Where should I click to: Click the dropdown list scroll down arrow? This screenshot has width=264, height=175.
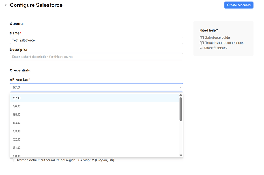181,156
